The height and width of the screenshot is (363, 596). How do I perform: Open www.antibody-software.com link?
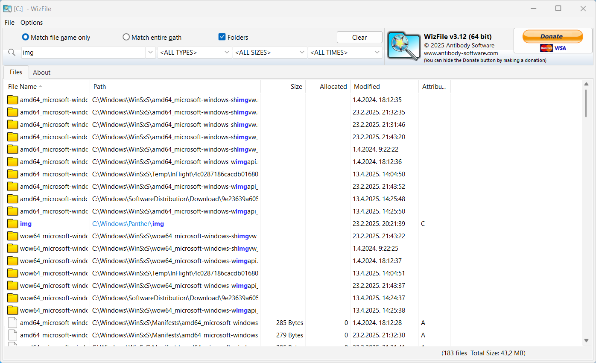(461, 53)
